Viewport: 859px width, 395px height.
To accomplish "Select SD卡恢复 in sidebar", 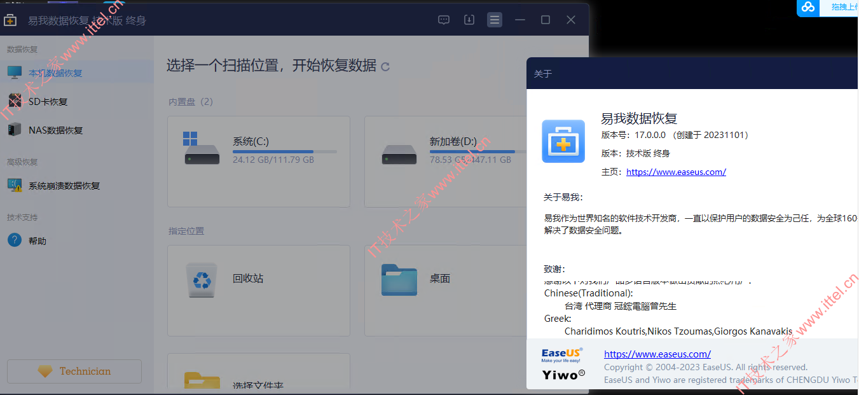I will pyautogui.click(x=76, y=101).
